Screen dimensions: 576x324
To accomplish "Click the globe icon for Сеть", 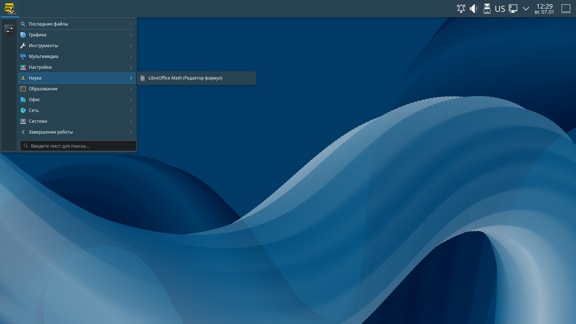I will (23, 110).
